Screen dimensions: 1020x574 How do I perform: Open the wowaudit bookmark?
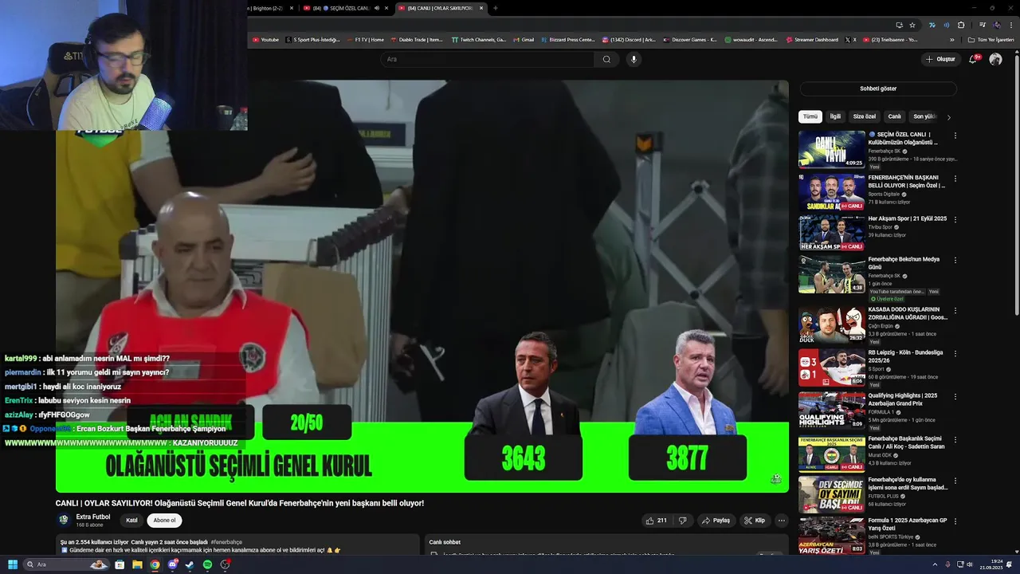tap(751, 39)
